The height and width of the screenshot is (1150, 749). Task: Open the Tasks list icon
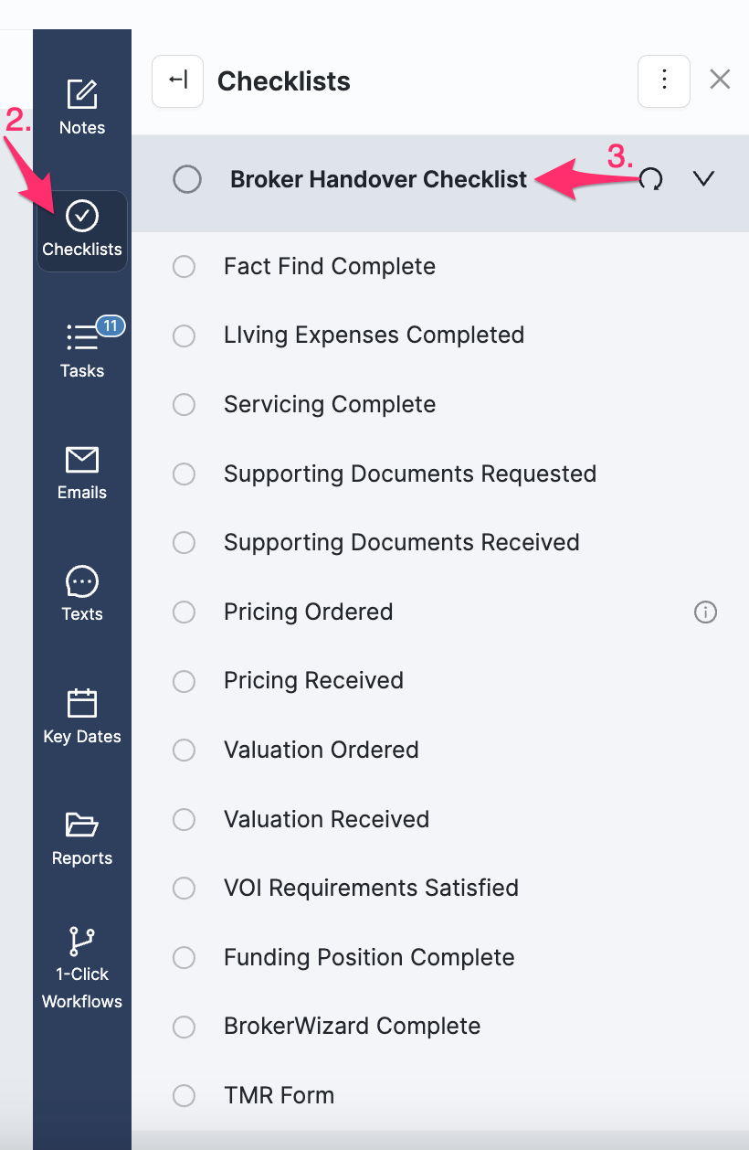pyautogui.click(x=82, y=337)
